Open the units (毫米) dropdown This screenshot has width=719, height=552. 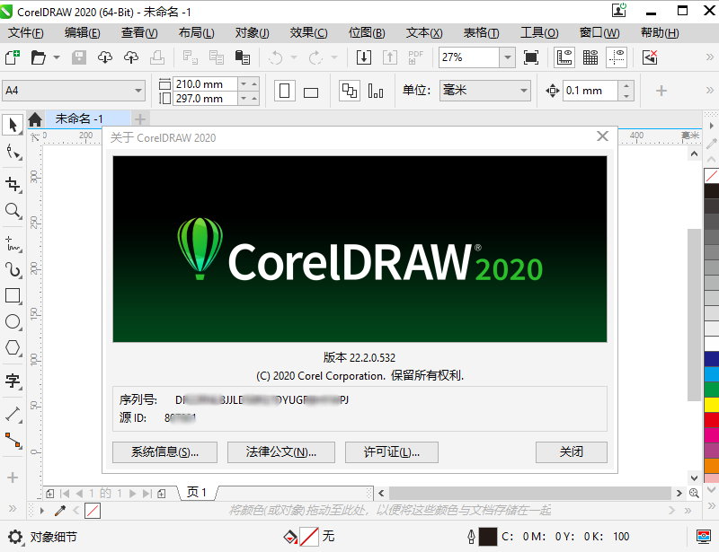pos(524,91)
